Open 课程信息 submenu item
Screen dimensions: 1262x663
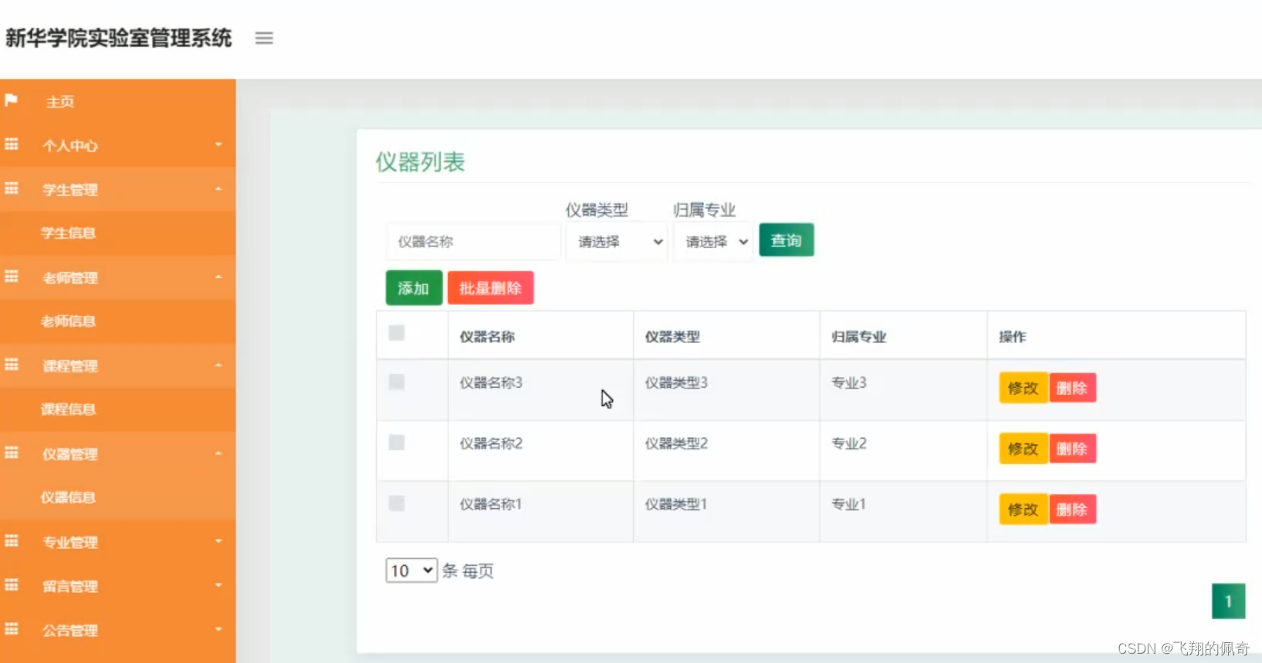point(68,409)
